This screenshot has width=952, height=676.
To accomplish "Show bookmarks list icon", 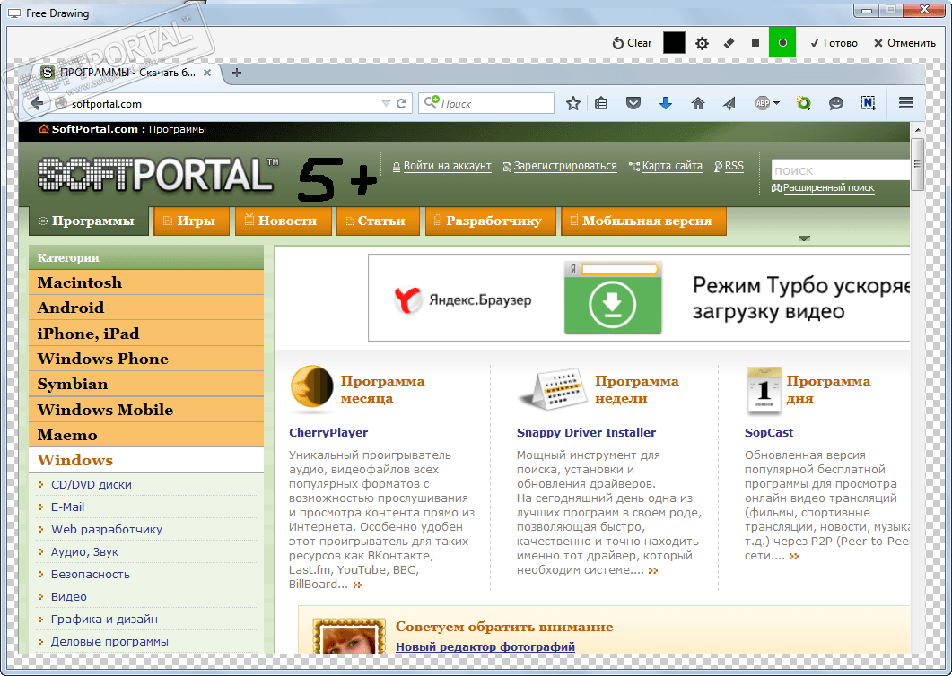I will (601, 104).
